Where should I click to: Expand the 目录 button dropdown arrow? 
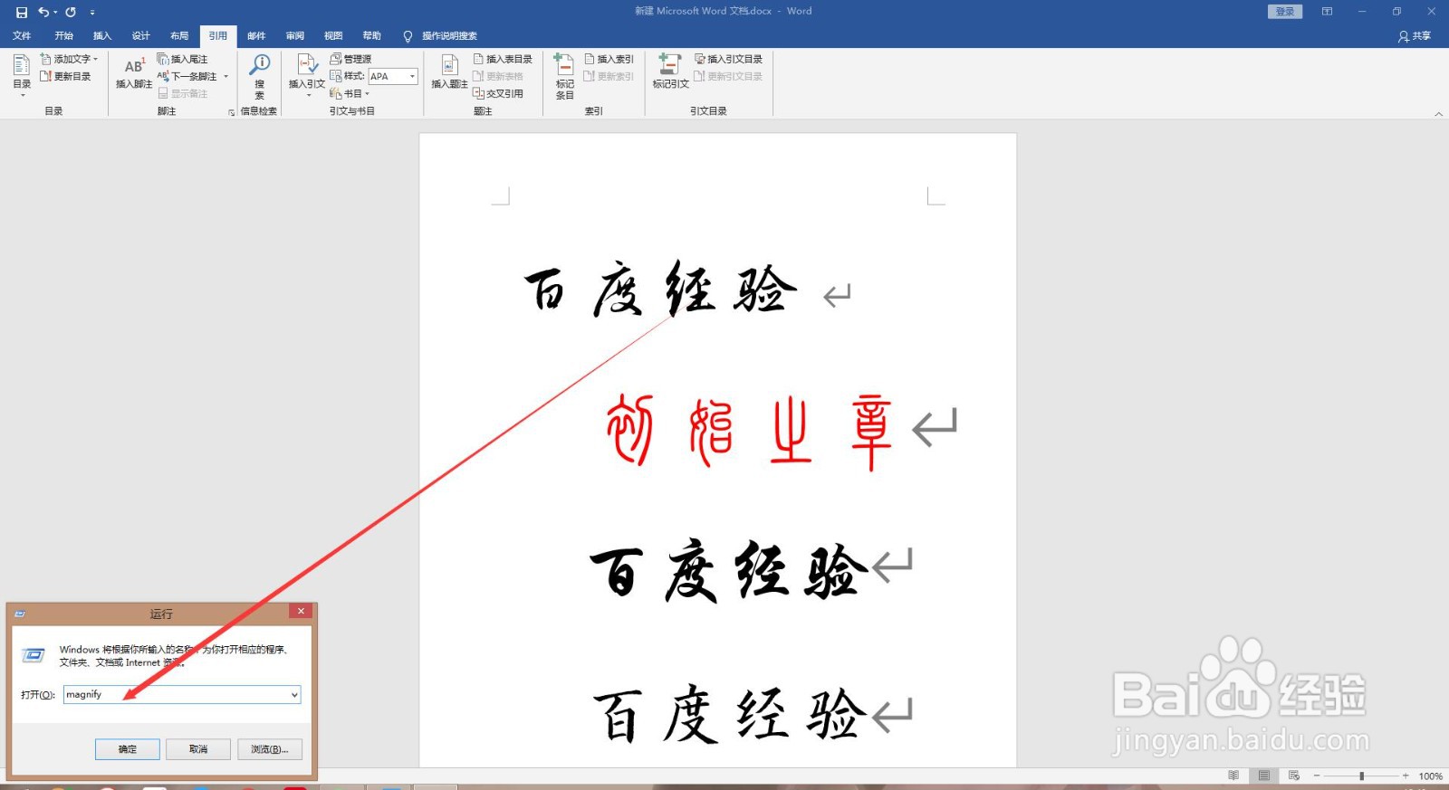click(x=22, y=95)
